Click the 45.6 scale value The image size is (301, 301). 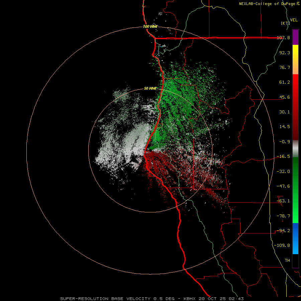pos(285,97)
